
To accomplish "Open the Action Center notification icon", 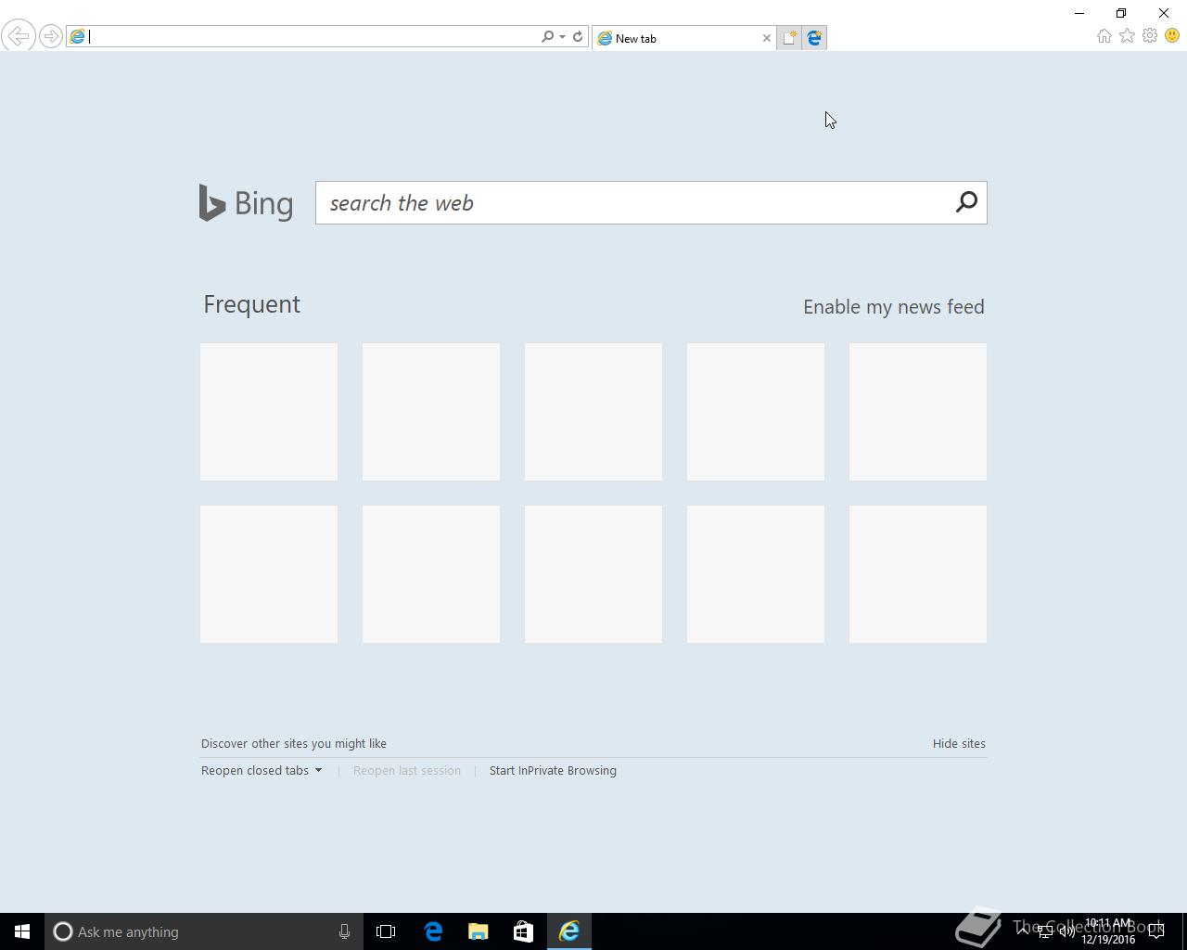I will click(x=1156, y=931).
